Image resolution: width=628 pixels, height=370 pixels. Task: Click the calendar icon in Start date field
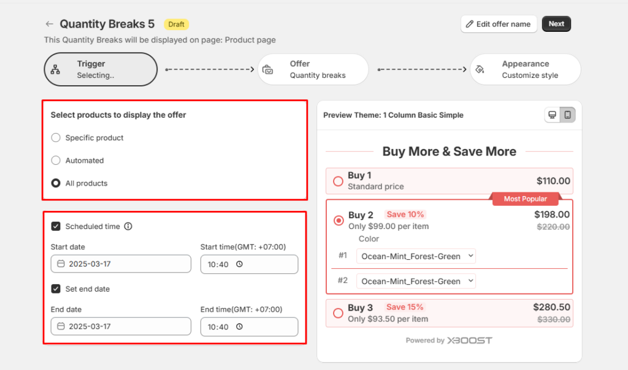pos(61,264)
